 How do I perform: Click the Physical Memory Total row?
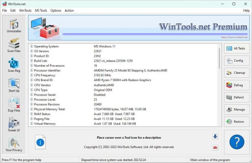[123, 109]
